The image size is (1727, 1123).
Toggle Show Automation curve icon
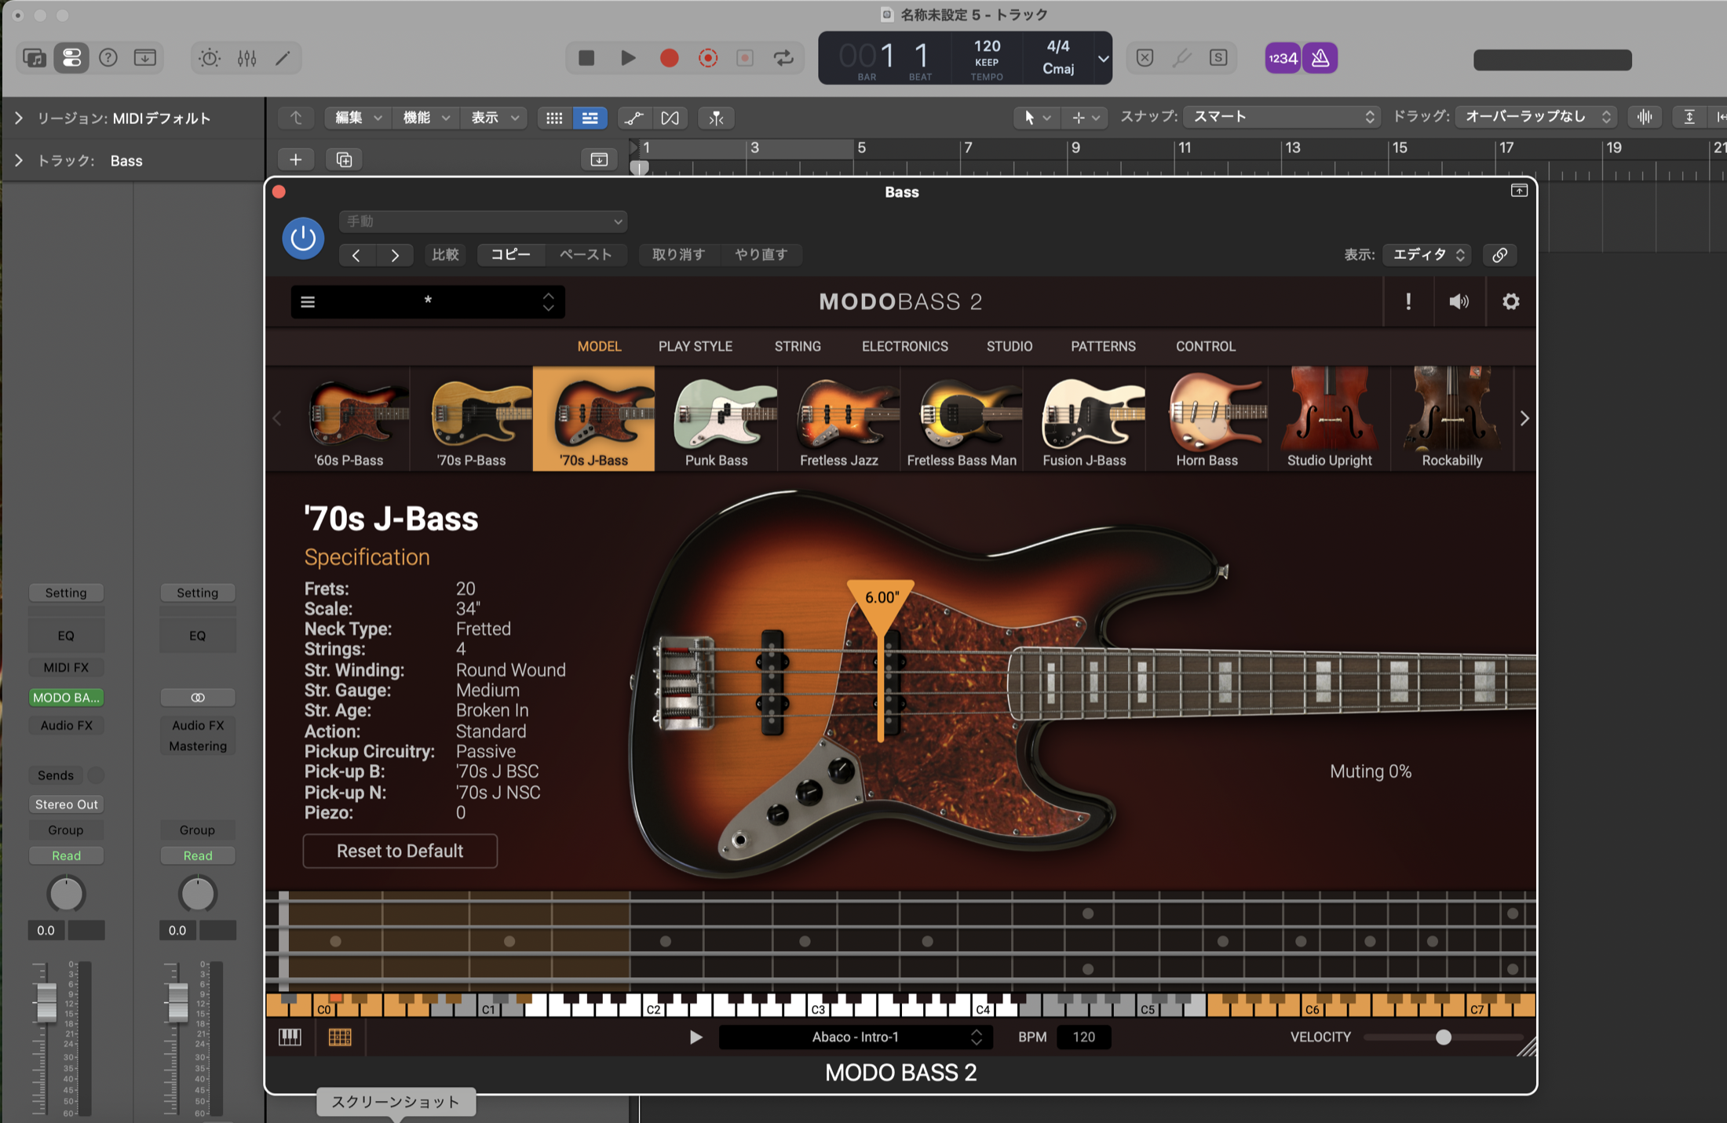point(633,118)
